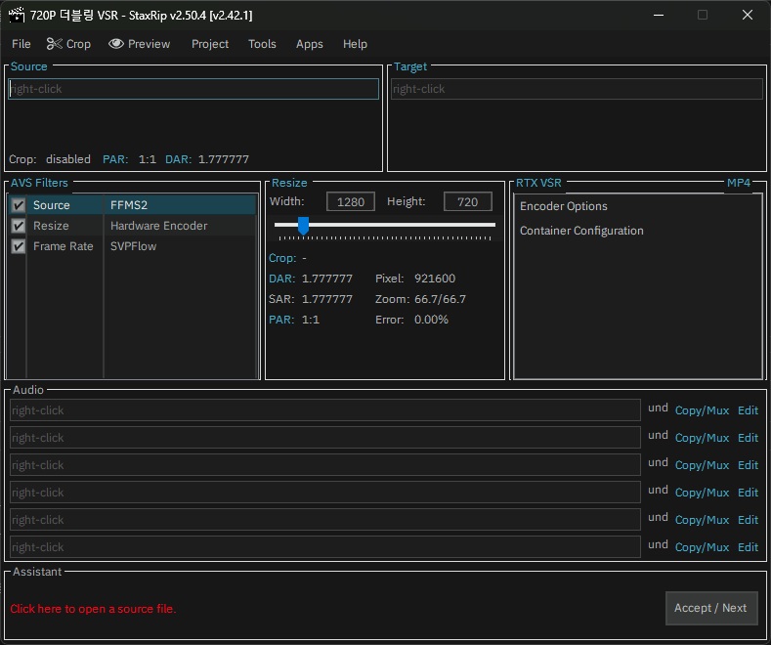Click Edit on fifth audio track

[748, 520]
